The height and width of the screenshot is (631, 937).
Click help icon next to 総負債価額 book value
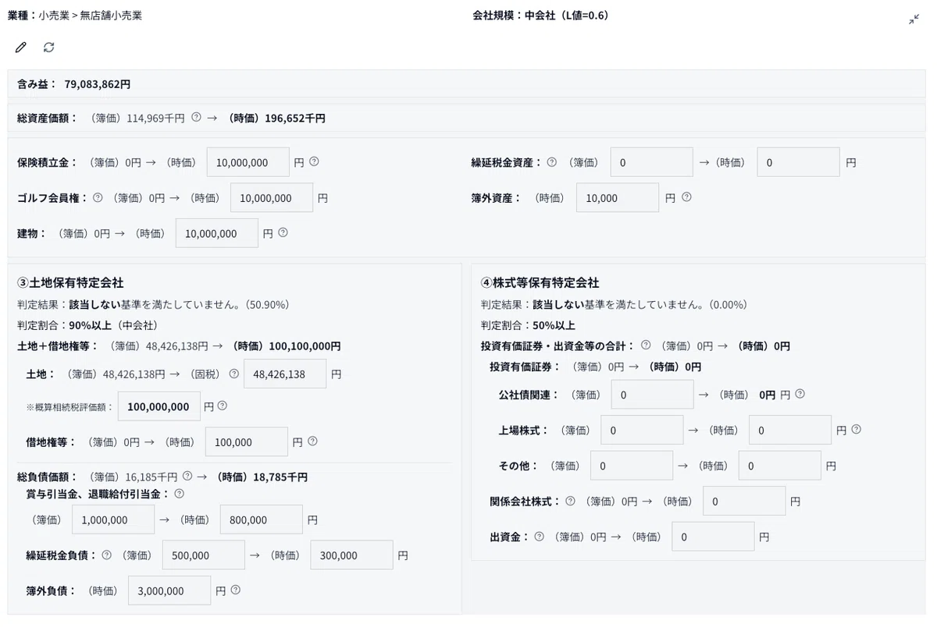coord(187,476)
